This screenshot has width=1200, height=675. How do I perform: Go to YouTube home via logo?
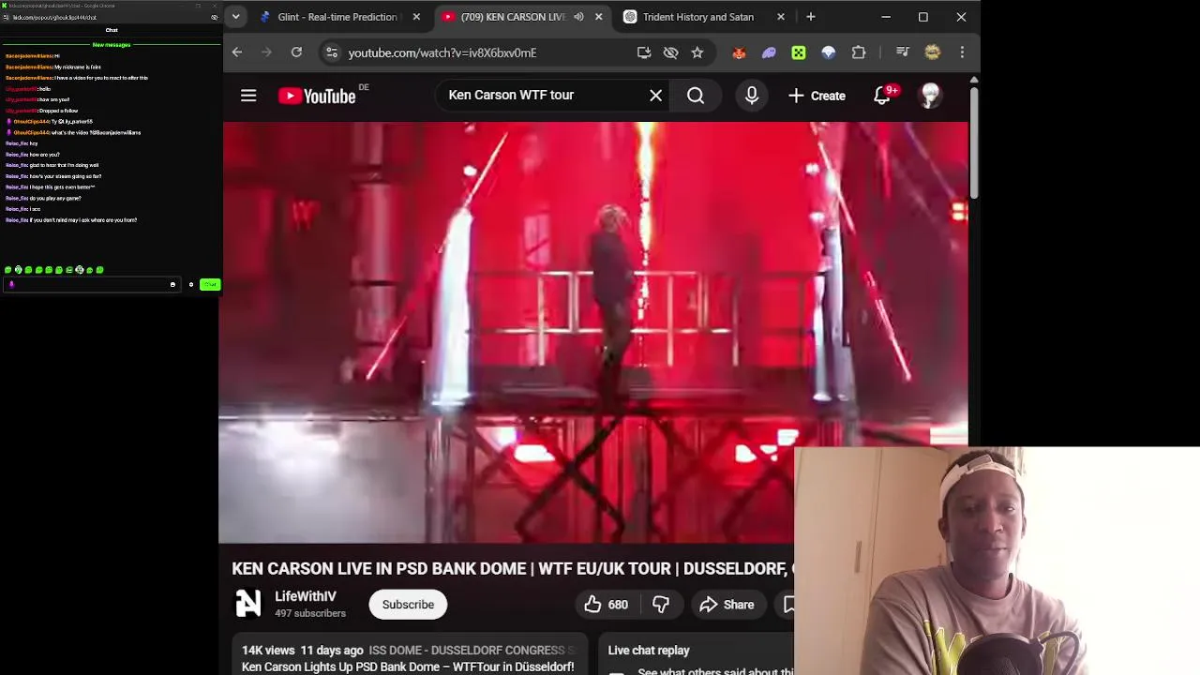coord(317,96)
